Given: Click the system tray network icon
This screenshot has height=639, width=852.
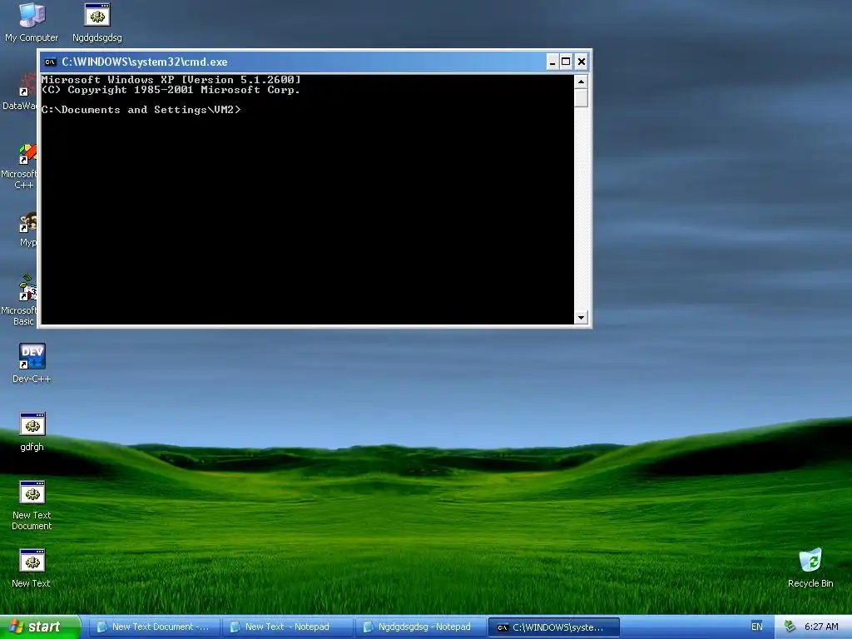Looking at the screenshot, I should click(790, 627).
